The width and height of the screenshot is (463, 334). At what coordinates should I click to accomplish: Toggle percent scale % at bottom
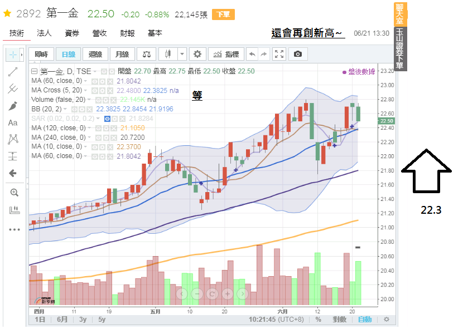click(x=318, y=320)
